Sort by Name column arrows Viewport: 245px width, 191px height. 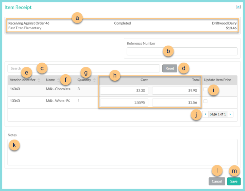pos(58,80)
